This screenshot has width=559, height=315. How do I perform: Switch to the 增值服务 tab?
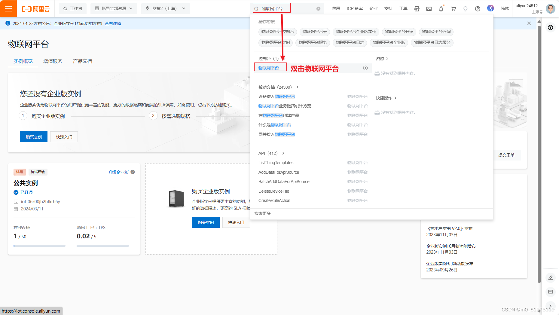click(53, 61)
